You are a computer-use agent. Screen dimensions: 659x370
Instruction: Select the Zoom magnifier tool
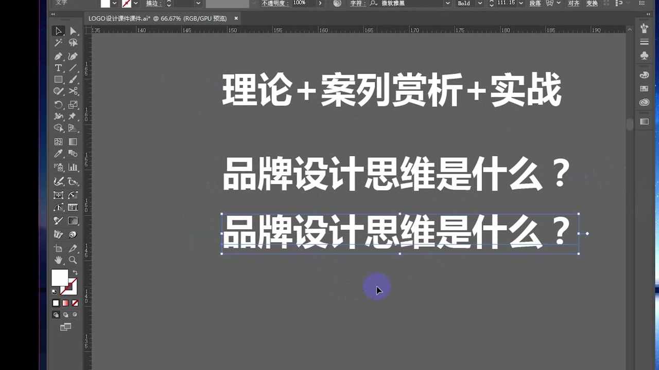point(73,261)
